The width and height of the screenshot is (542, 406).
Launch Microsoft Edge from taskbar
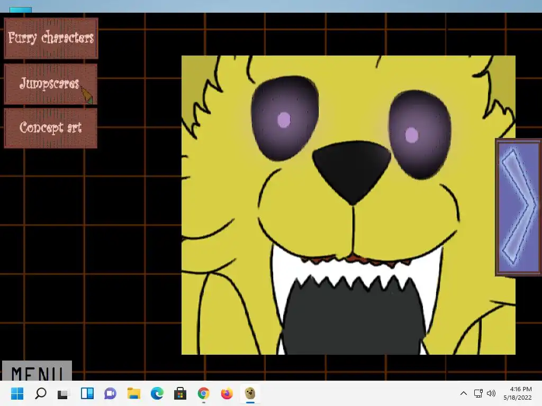click(x=157, y=393)
